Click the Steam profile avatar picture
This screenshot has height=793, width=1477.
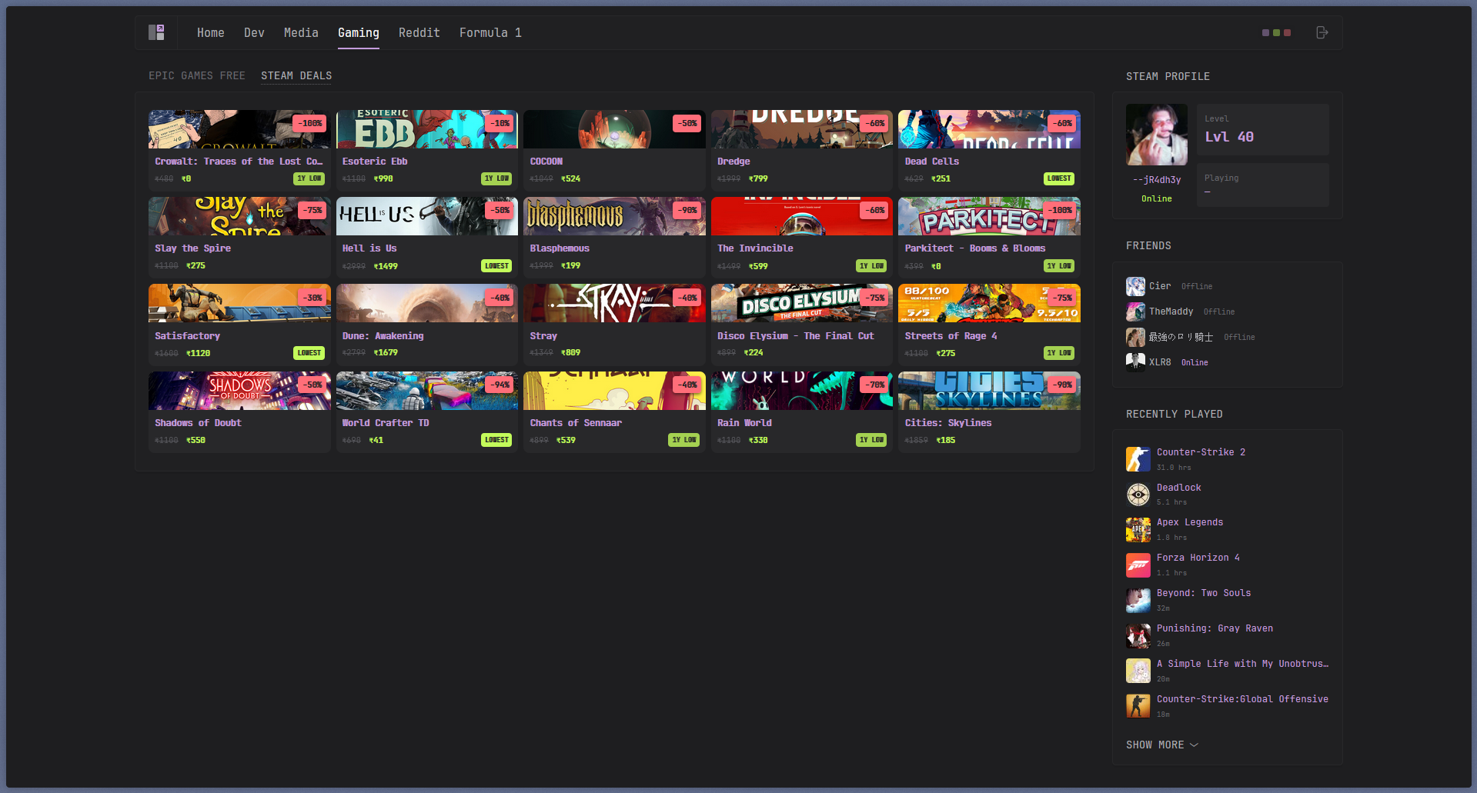click(x=1156, y=134)
